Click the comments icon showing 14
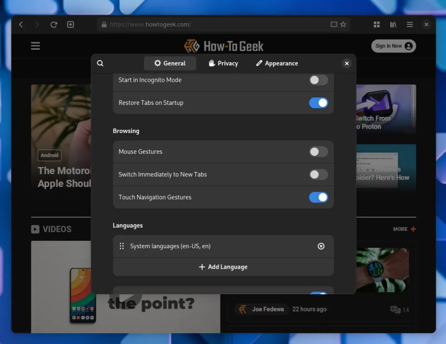Image resolution: width=446 pixels, height=344 pixels. tap(400, 309)
